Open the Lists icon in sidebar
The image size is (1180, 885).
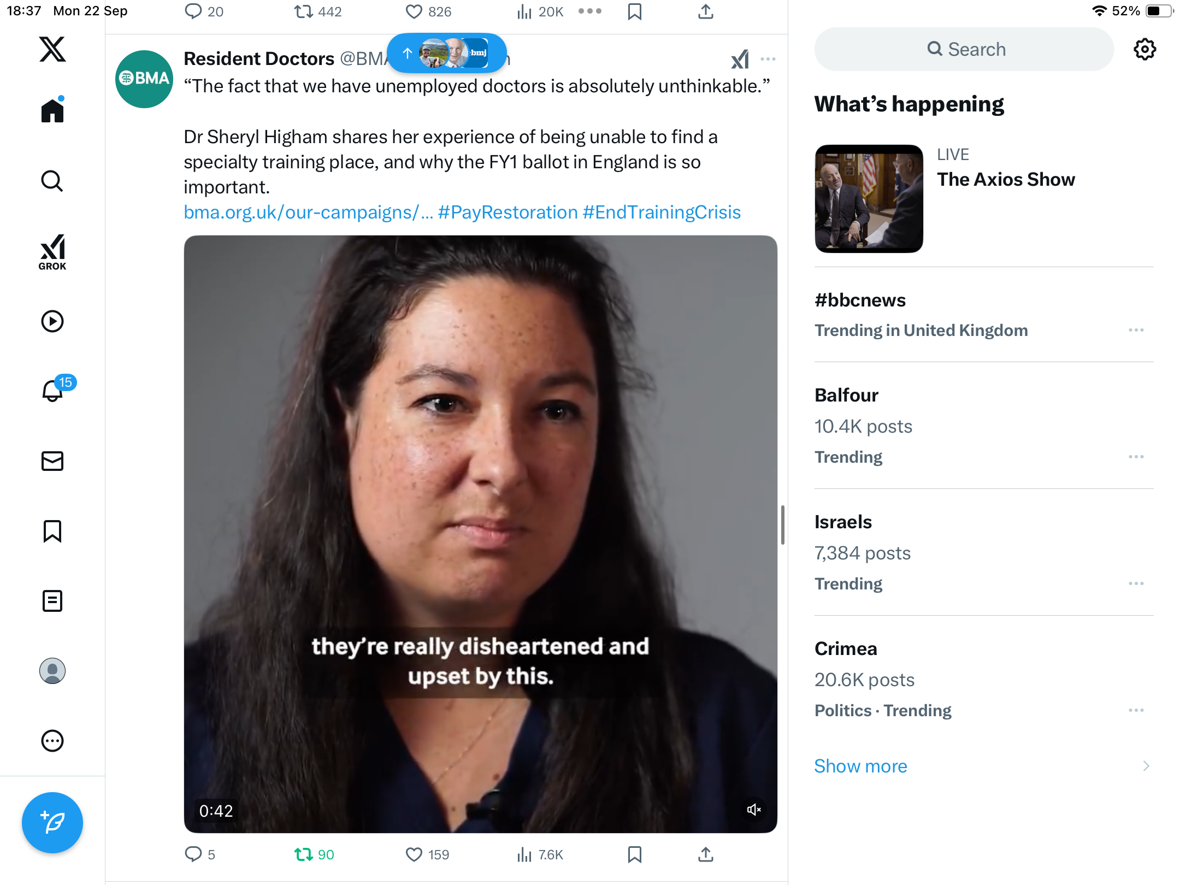pyautogui.click(x=52, y=601)
